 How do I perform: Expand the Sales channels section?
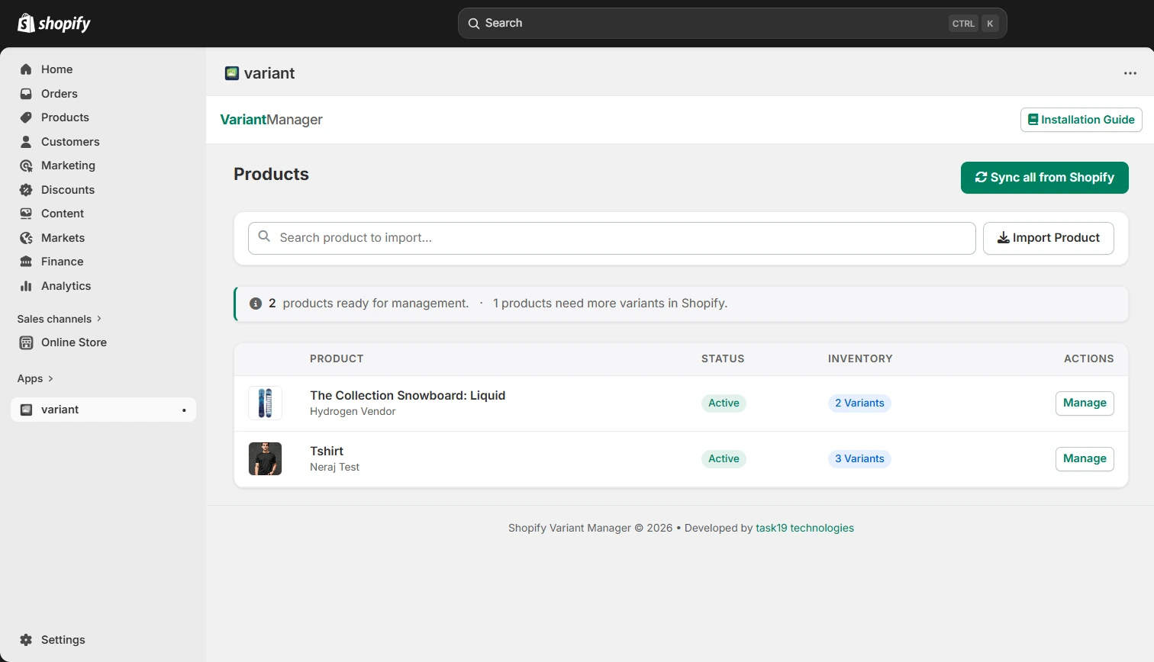(x=60, y=319)
